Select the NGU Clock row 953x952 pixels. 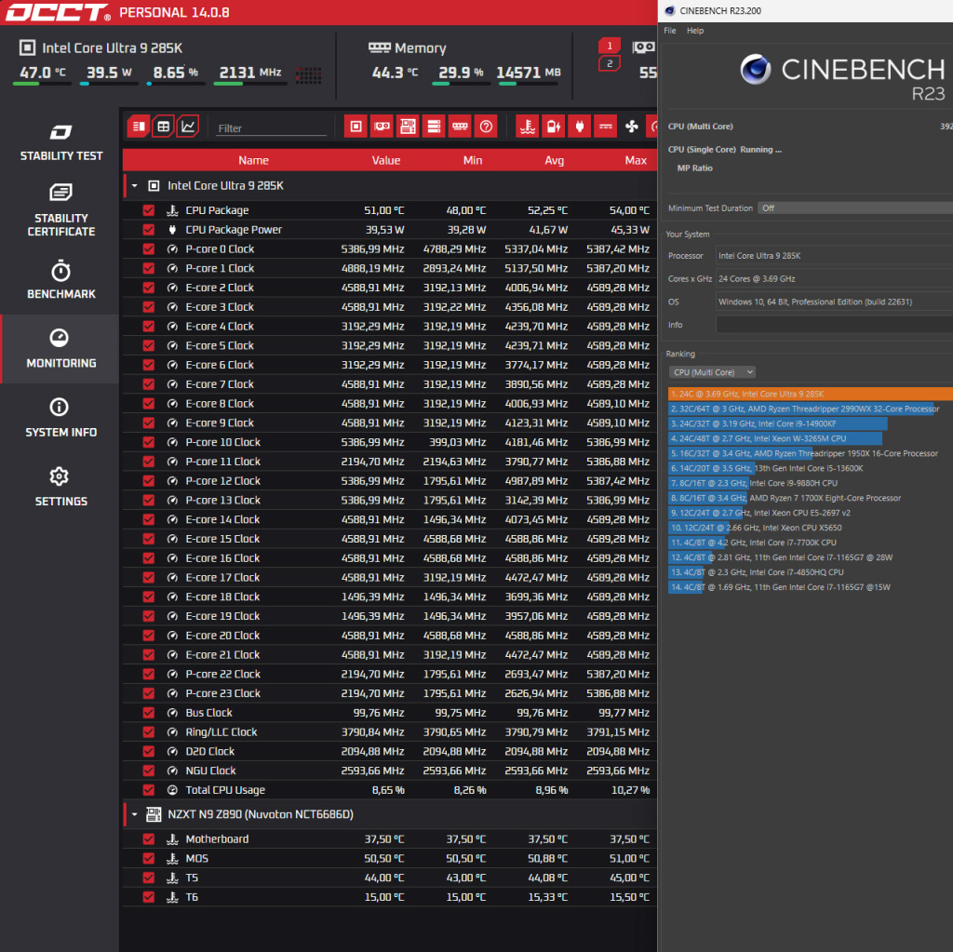point(390,771)
